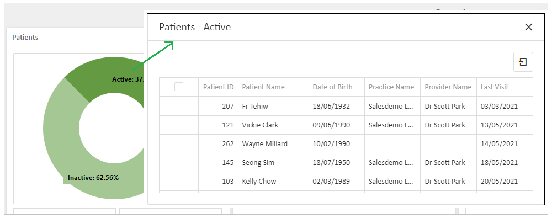
Task: Open patient row Fr Tehiw
Action: (346, 106)
